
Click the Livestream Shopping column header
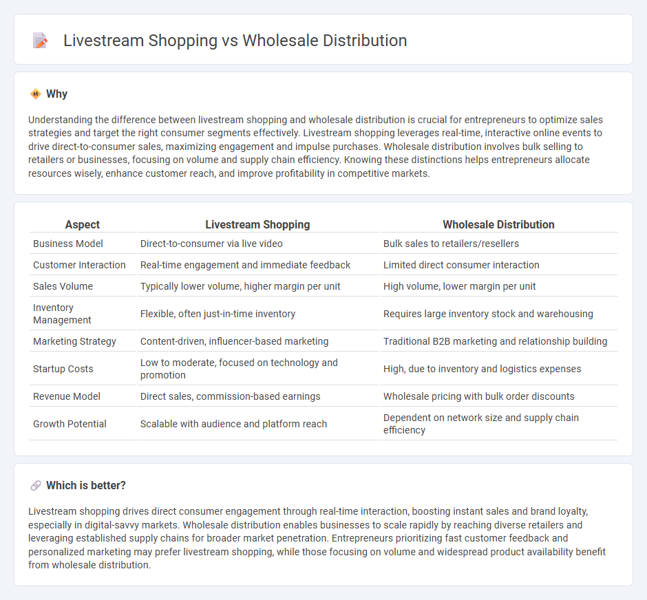click(257, 224)
